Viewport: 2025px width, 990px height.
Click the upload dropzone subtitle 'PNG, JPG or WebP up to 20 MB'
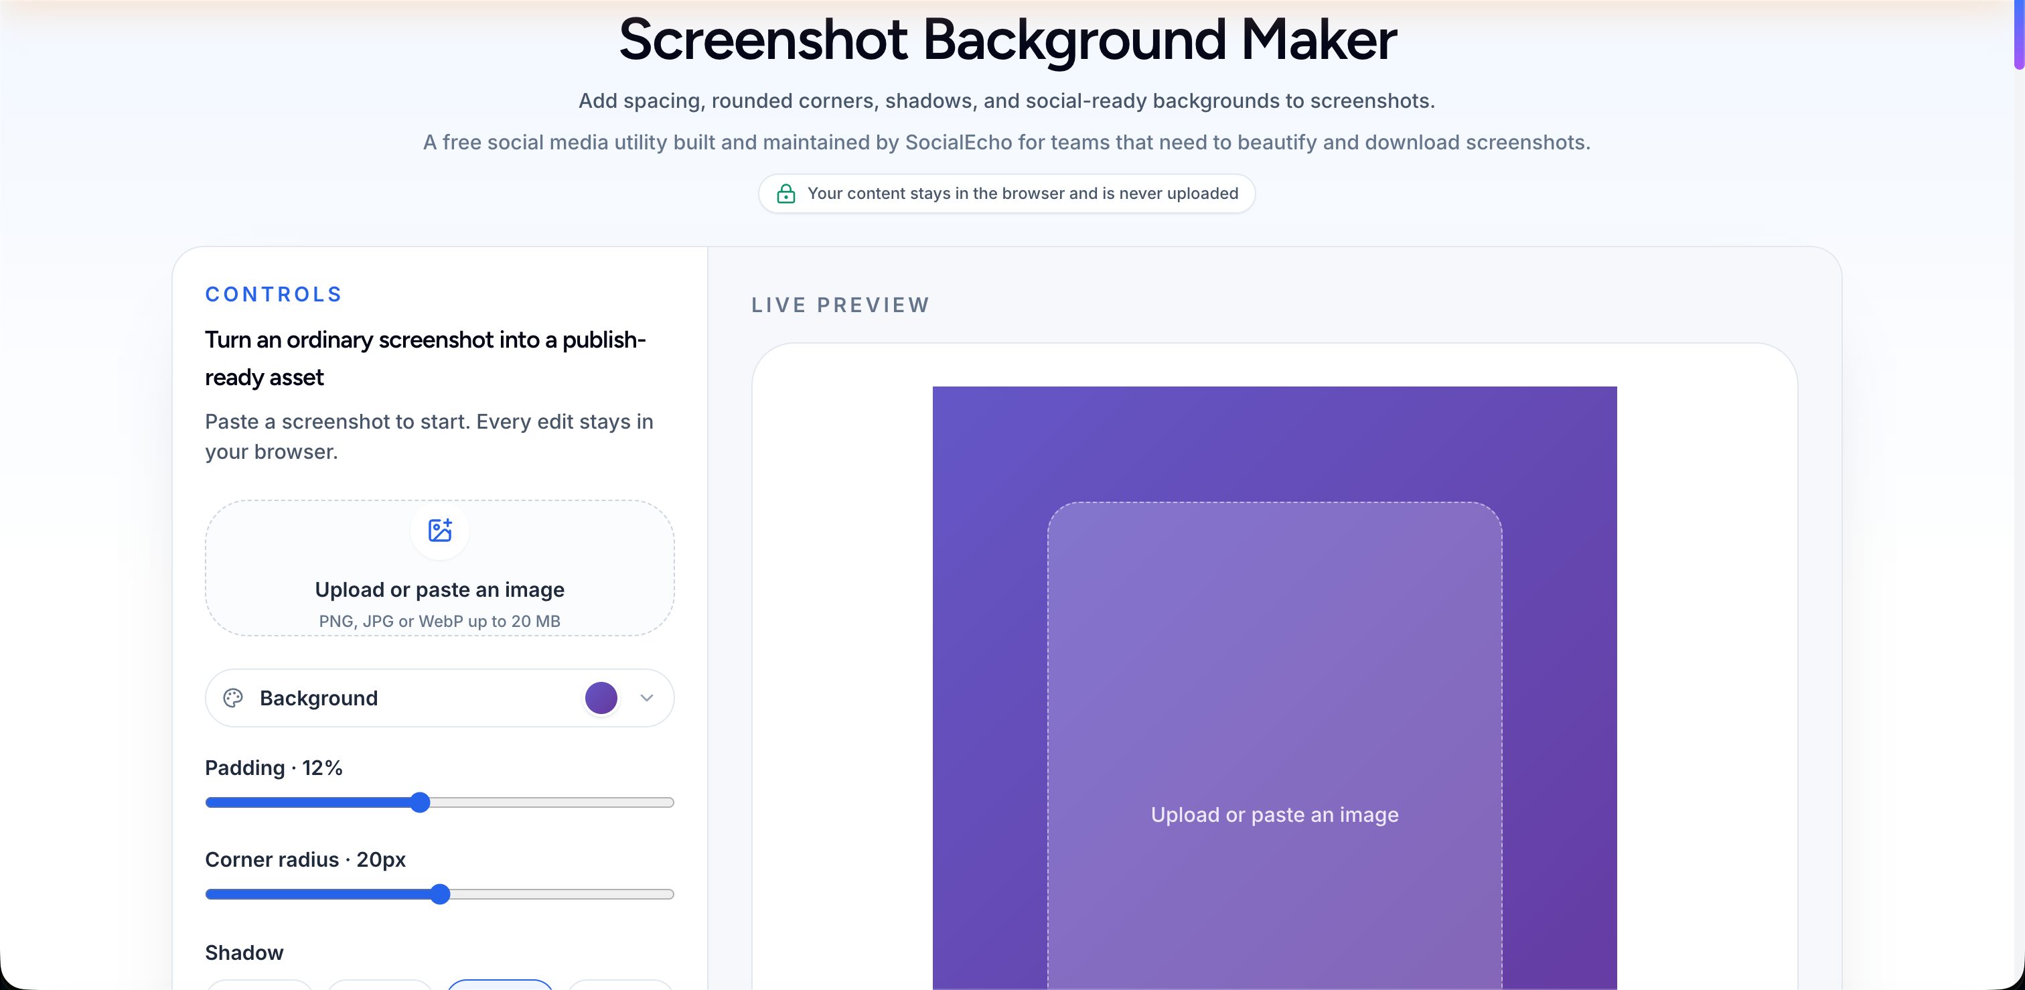[x=439, y=621]
